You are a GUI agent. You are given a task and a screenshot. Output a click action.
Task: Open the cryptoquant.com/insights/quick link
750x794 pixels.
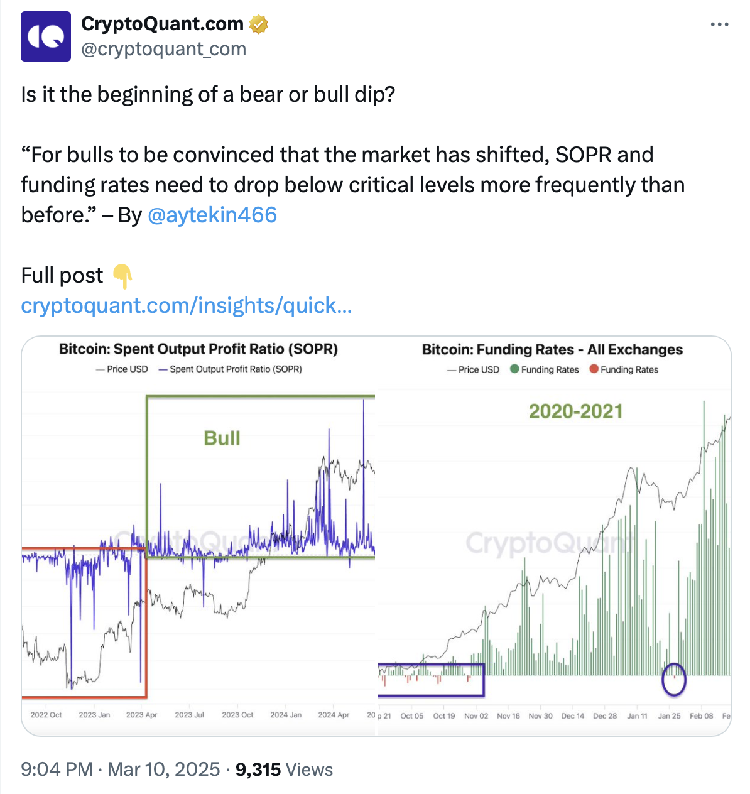pyautogui.click(x=186, y=305)
